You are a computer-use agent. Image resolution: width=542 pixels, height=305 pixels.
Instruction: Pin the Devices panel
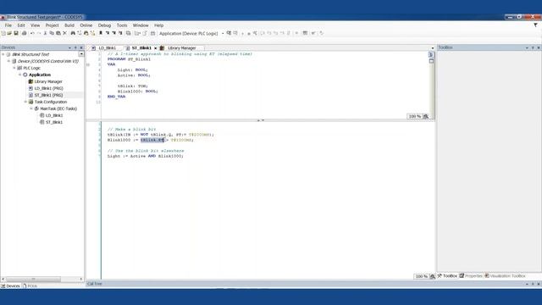click(75, 47)
